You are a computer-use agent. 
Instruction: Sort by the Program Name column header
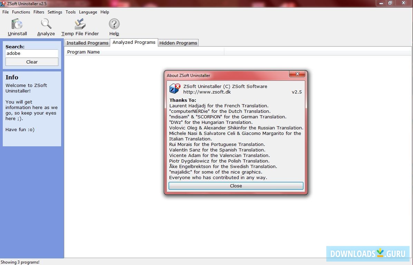click(83, 52)
